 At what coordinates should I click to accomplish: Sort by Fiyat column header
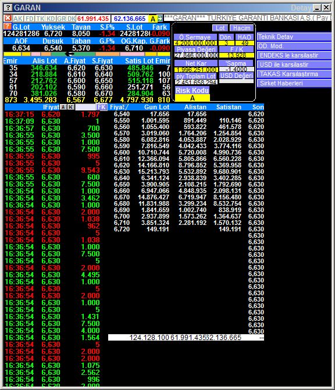[119, 107]
